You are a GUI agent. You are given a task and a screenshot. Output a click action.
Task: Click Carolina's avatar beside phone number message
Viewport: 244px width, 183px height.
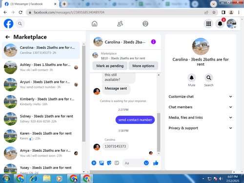(97, 147)
